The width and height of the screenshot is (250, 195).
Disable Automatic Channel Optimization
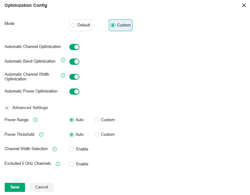tap(74, 47)
